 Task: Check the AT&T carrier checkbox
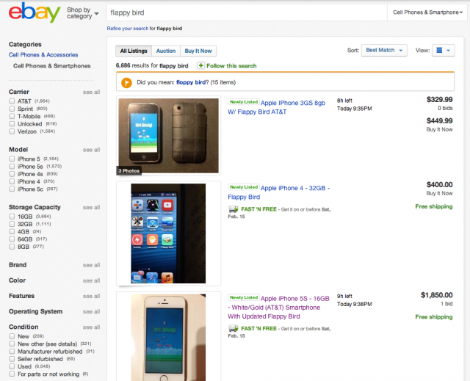click(12, 101)
